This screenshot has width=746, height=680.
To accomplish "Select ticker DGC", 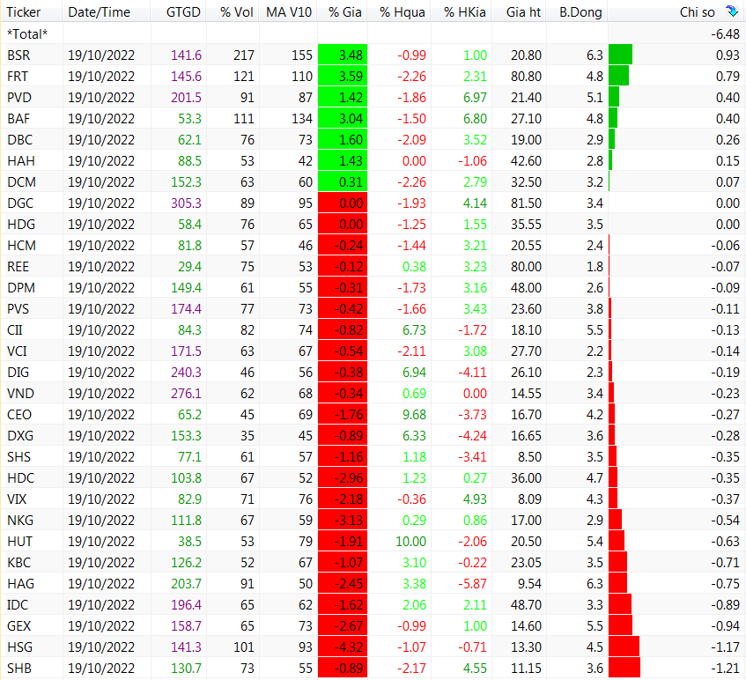I will pyautogui.click(x=20, y=203).
